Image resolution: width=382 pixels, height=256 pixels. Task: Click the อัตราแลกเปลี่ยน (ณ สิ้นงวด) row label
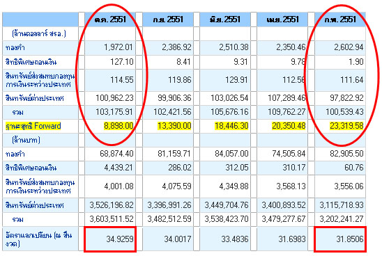[x=38, y=239]
